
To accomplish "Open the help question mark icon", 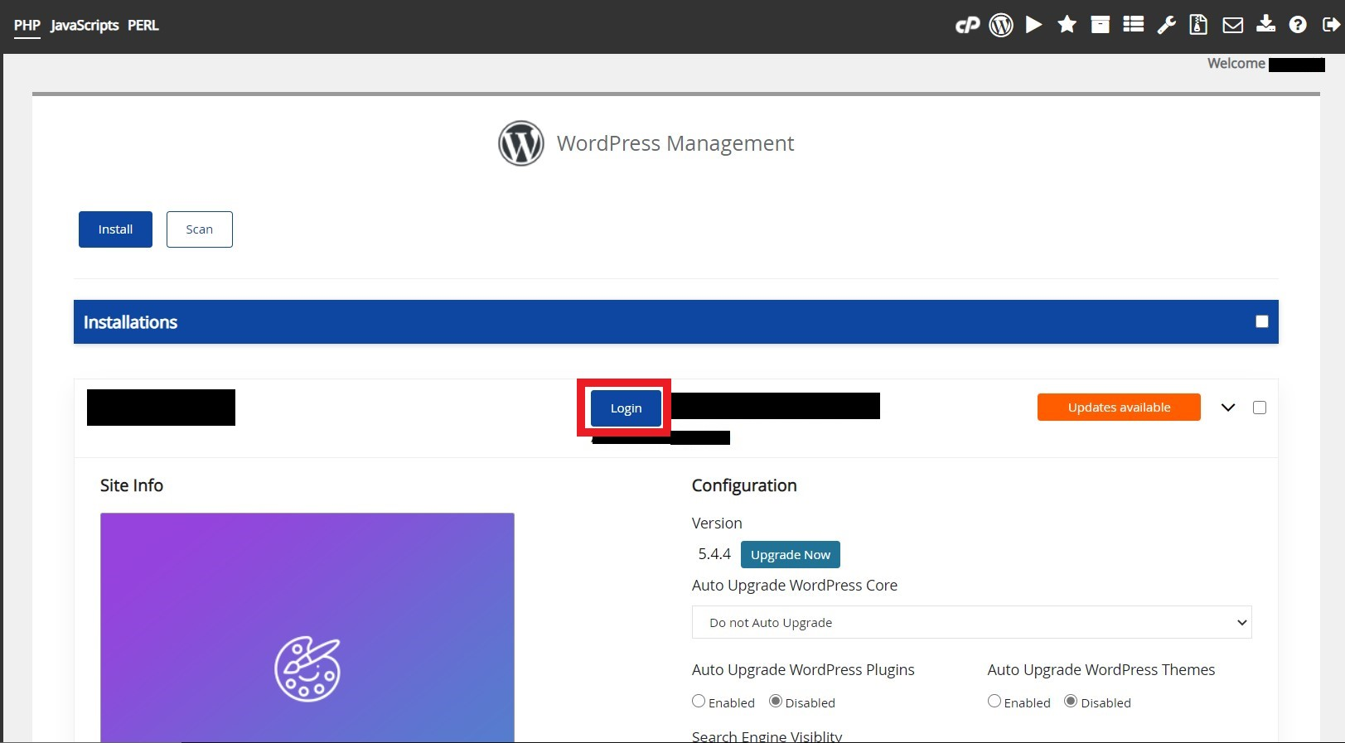I will pyautogui.click(x=1298, y=25).
